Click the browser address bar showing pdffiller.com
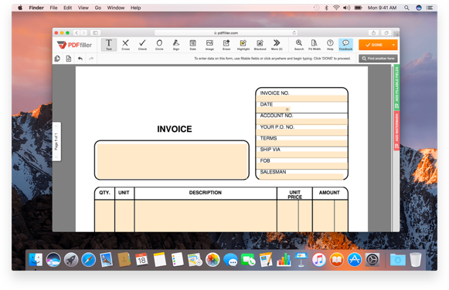Viewport: 449px width, 290px height. (226, 33)
